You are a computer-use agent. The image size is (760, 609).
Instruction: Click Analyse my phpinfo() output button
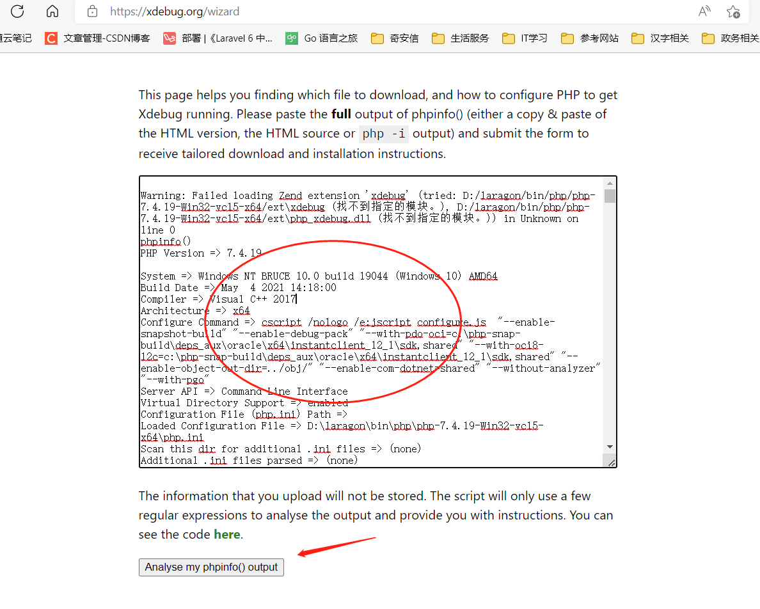pyautogui.click(x=211, y=567)
